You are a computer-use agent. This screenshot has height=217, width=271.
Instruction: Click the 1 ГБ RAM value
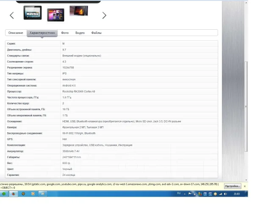[x=65, y=115]
